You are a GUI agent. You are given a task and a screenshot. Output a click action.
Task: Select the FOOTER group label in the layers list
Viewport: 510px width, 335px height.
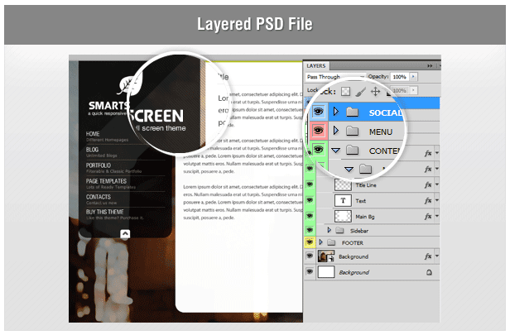(353, 242)
